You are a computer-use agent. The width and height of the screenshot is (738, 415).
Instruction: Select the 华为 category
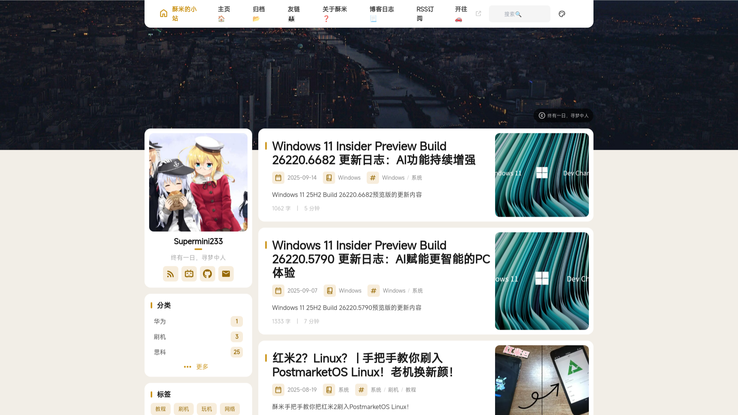point(198,322)
